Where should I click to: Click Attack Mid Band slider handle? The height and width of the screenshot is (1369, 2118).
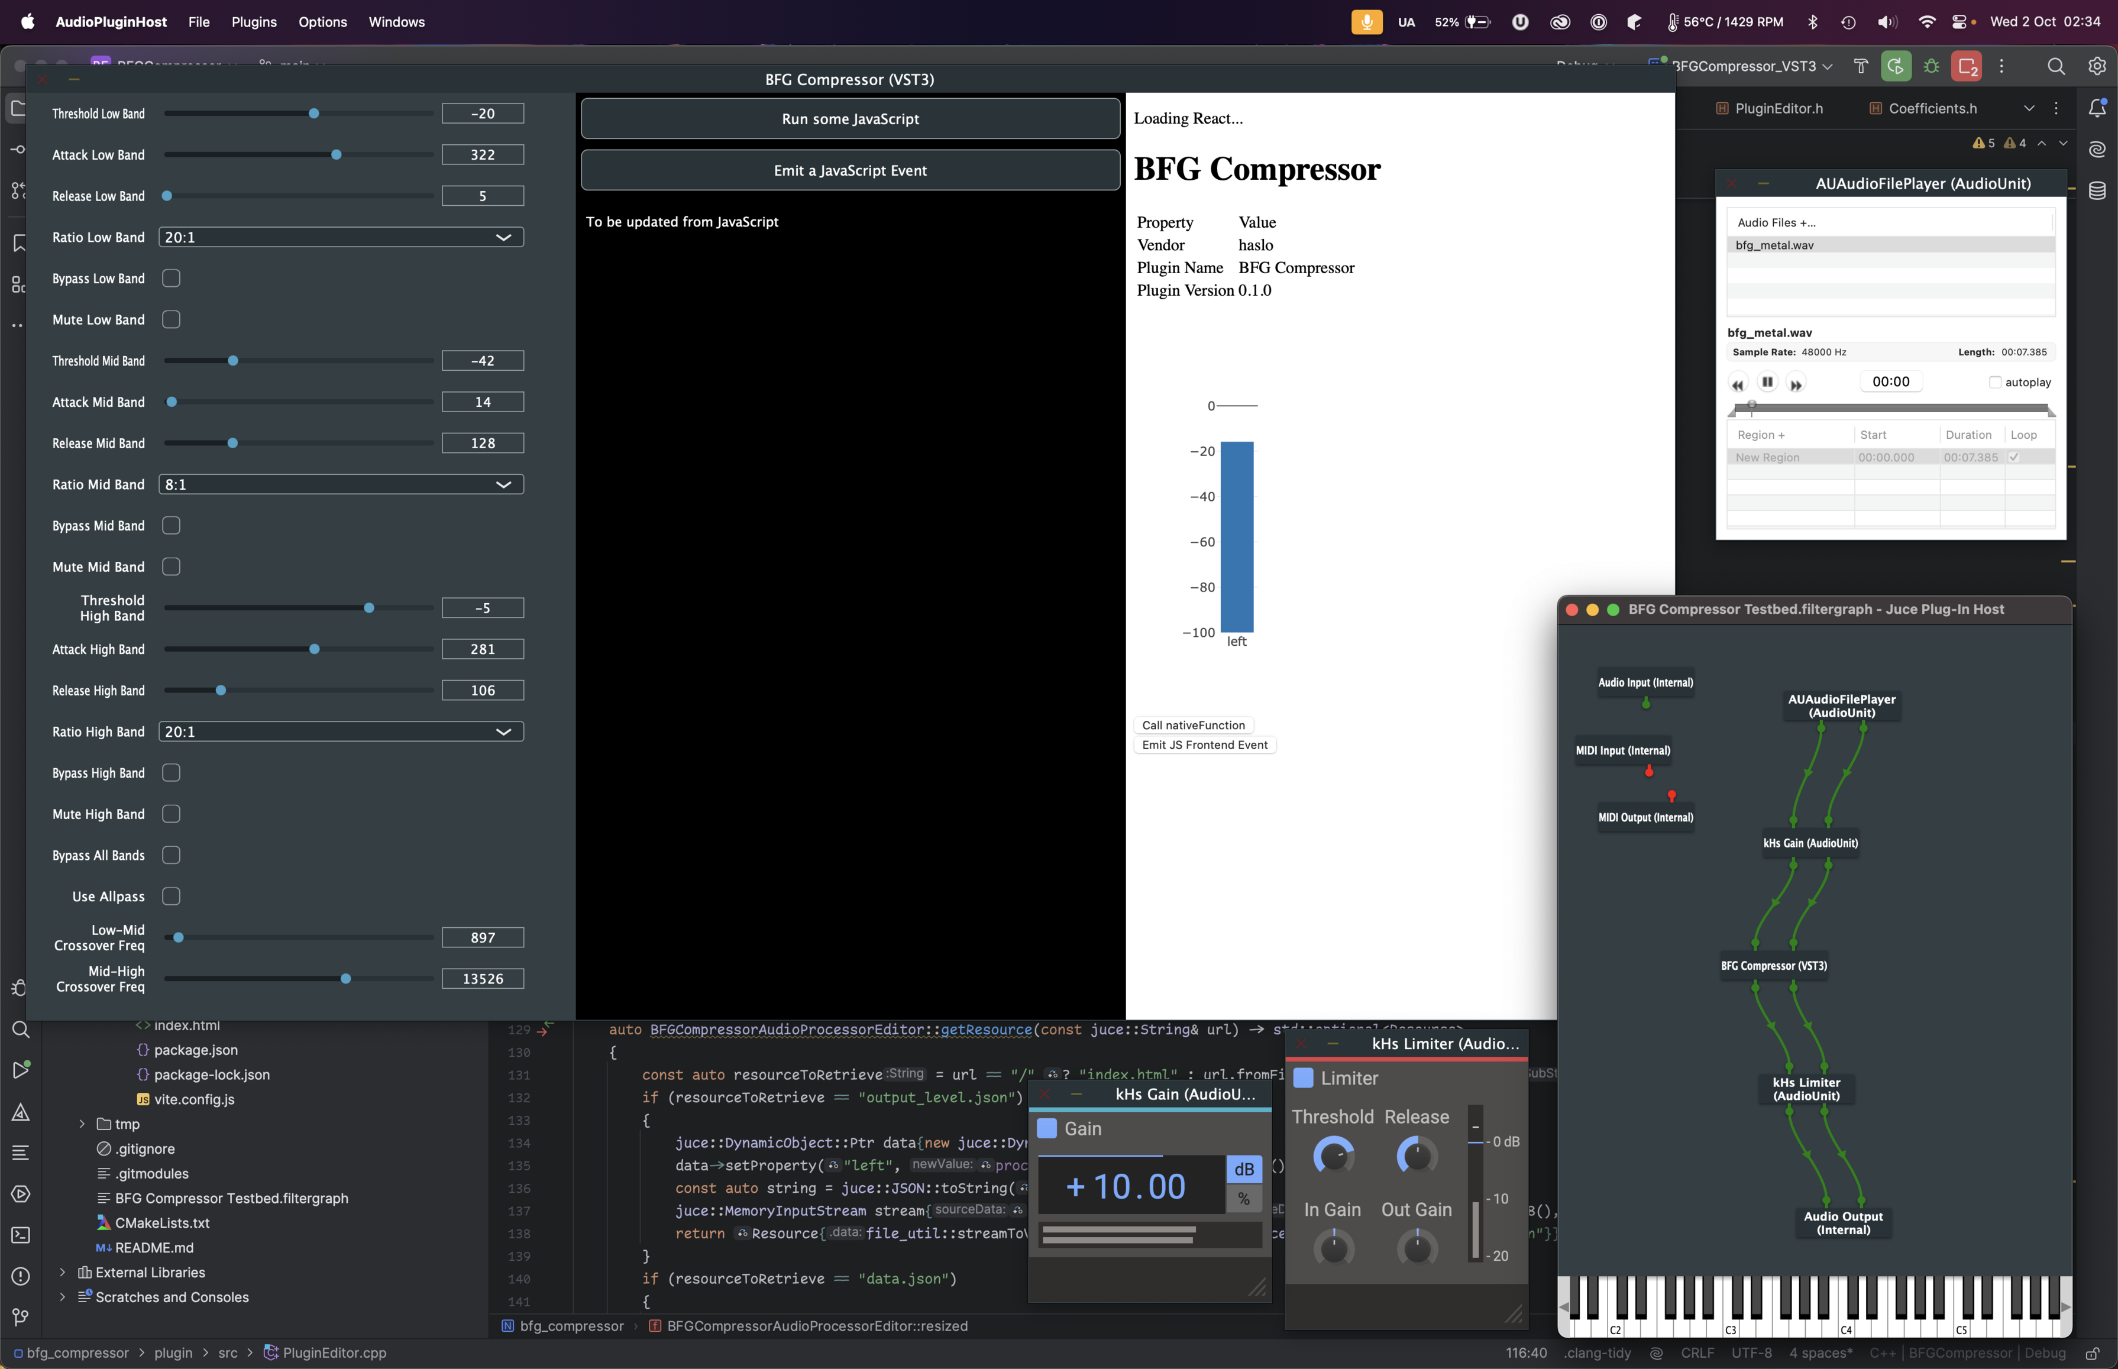click(172, 402)
